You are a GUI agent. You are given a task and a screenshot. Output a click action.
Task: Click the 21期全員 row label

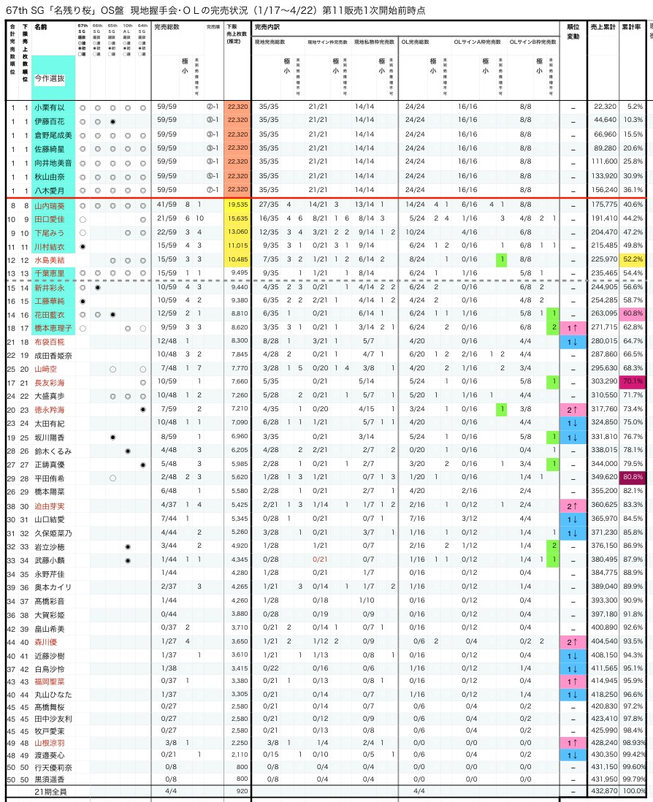tap(50, 792)
